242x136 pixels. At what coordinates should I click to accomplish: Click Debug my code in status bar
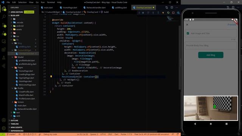click(x=50, y=134)
